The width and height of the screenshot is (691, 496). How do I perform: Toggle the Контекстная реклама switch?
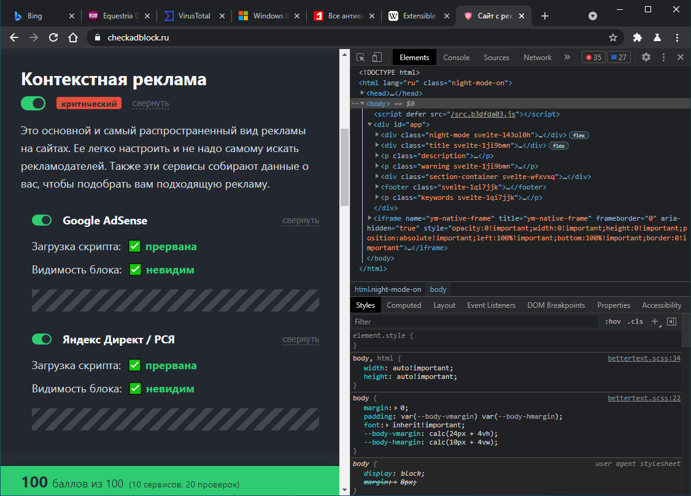point(33,104)
